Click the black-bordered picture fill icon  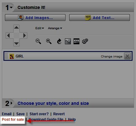tap(76, 41)
